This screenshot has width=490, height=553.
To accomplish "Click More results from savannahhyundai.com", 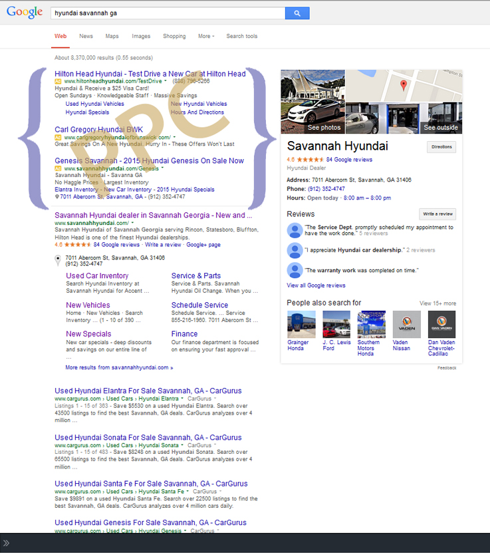I will tap(119, 367).
